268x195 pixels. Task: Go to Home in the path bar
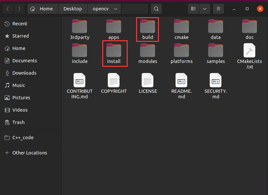click(x=43, y=9)
